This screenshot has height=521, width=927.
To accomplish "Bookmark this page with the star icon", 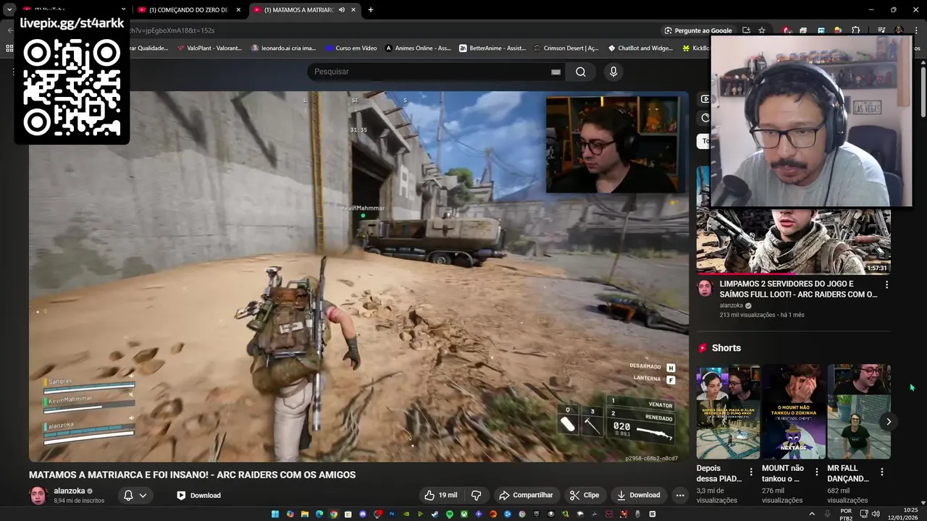I will pyautogui.click(x=762, y=30).
